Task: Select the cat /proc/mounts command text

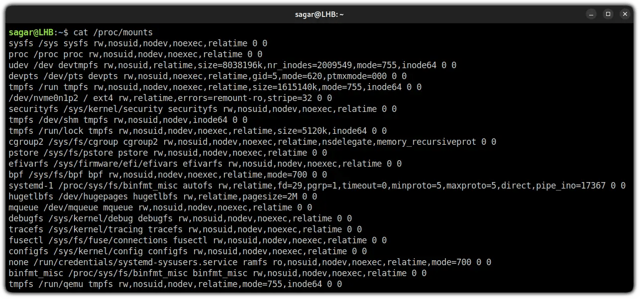Action: click(x=114, y=32)
